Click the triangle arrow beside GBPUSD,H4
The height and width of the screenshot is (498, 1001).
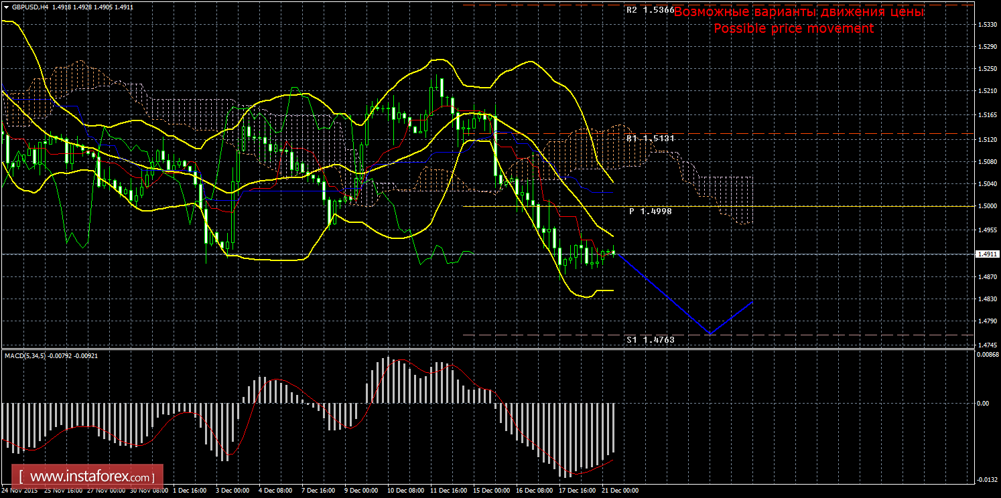point(6,7)
